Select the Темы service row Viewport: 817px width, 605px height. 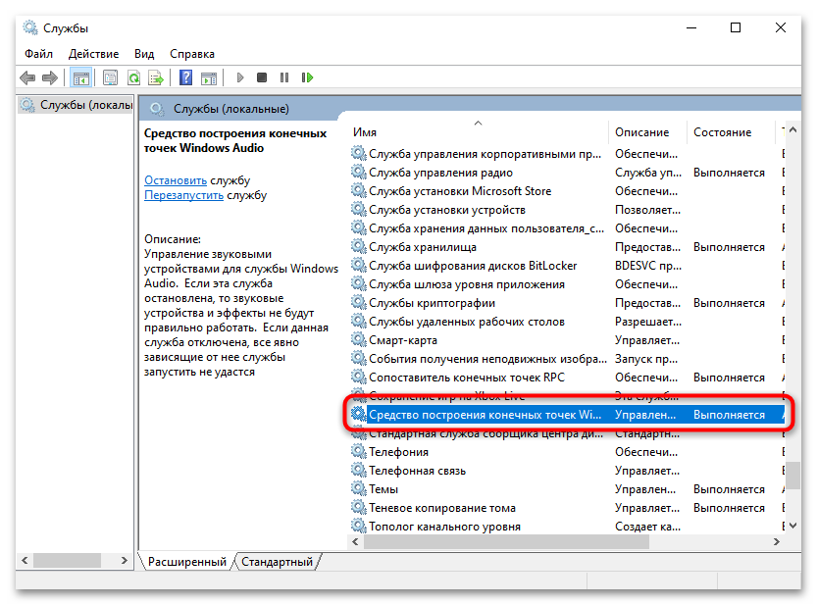567,489
